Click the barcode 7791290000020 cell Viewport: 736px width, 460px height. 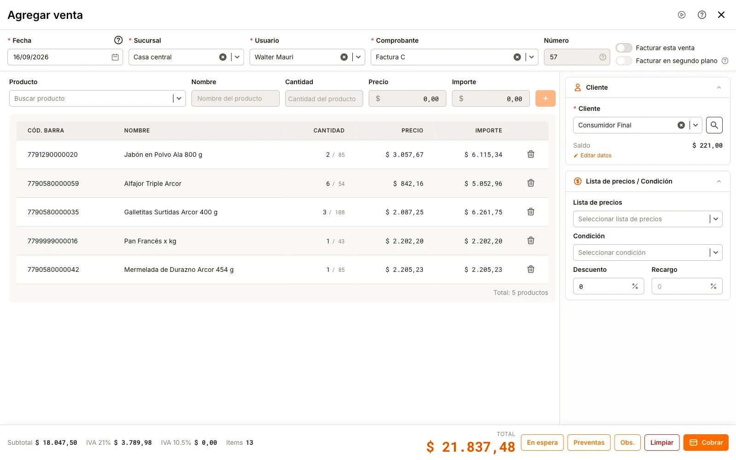(x=52, y=155)
